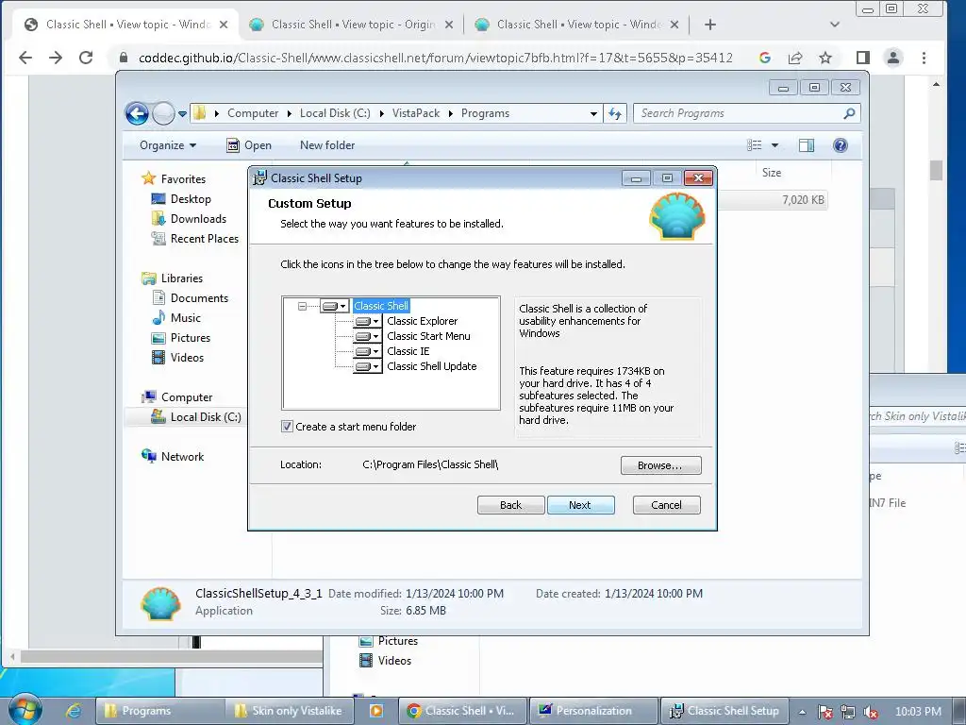Select Local Disk (C:) in navigation pane
Image resolution: width=966 pixels, height=725 pixels.
pyautogui.click(x=206, y=417)
